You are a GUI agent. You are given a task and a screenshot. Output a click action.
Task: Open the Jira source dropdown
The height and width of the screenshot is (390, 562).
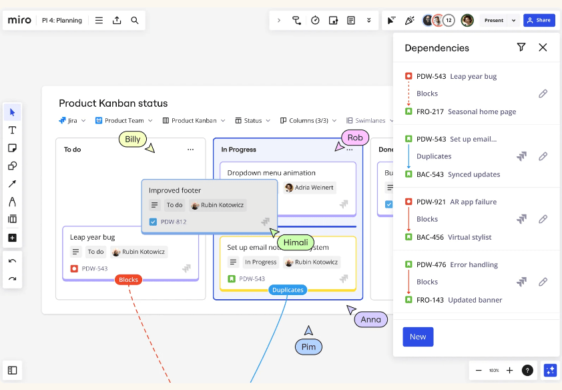click(72, 121)
